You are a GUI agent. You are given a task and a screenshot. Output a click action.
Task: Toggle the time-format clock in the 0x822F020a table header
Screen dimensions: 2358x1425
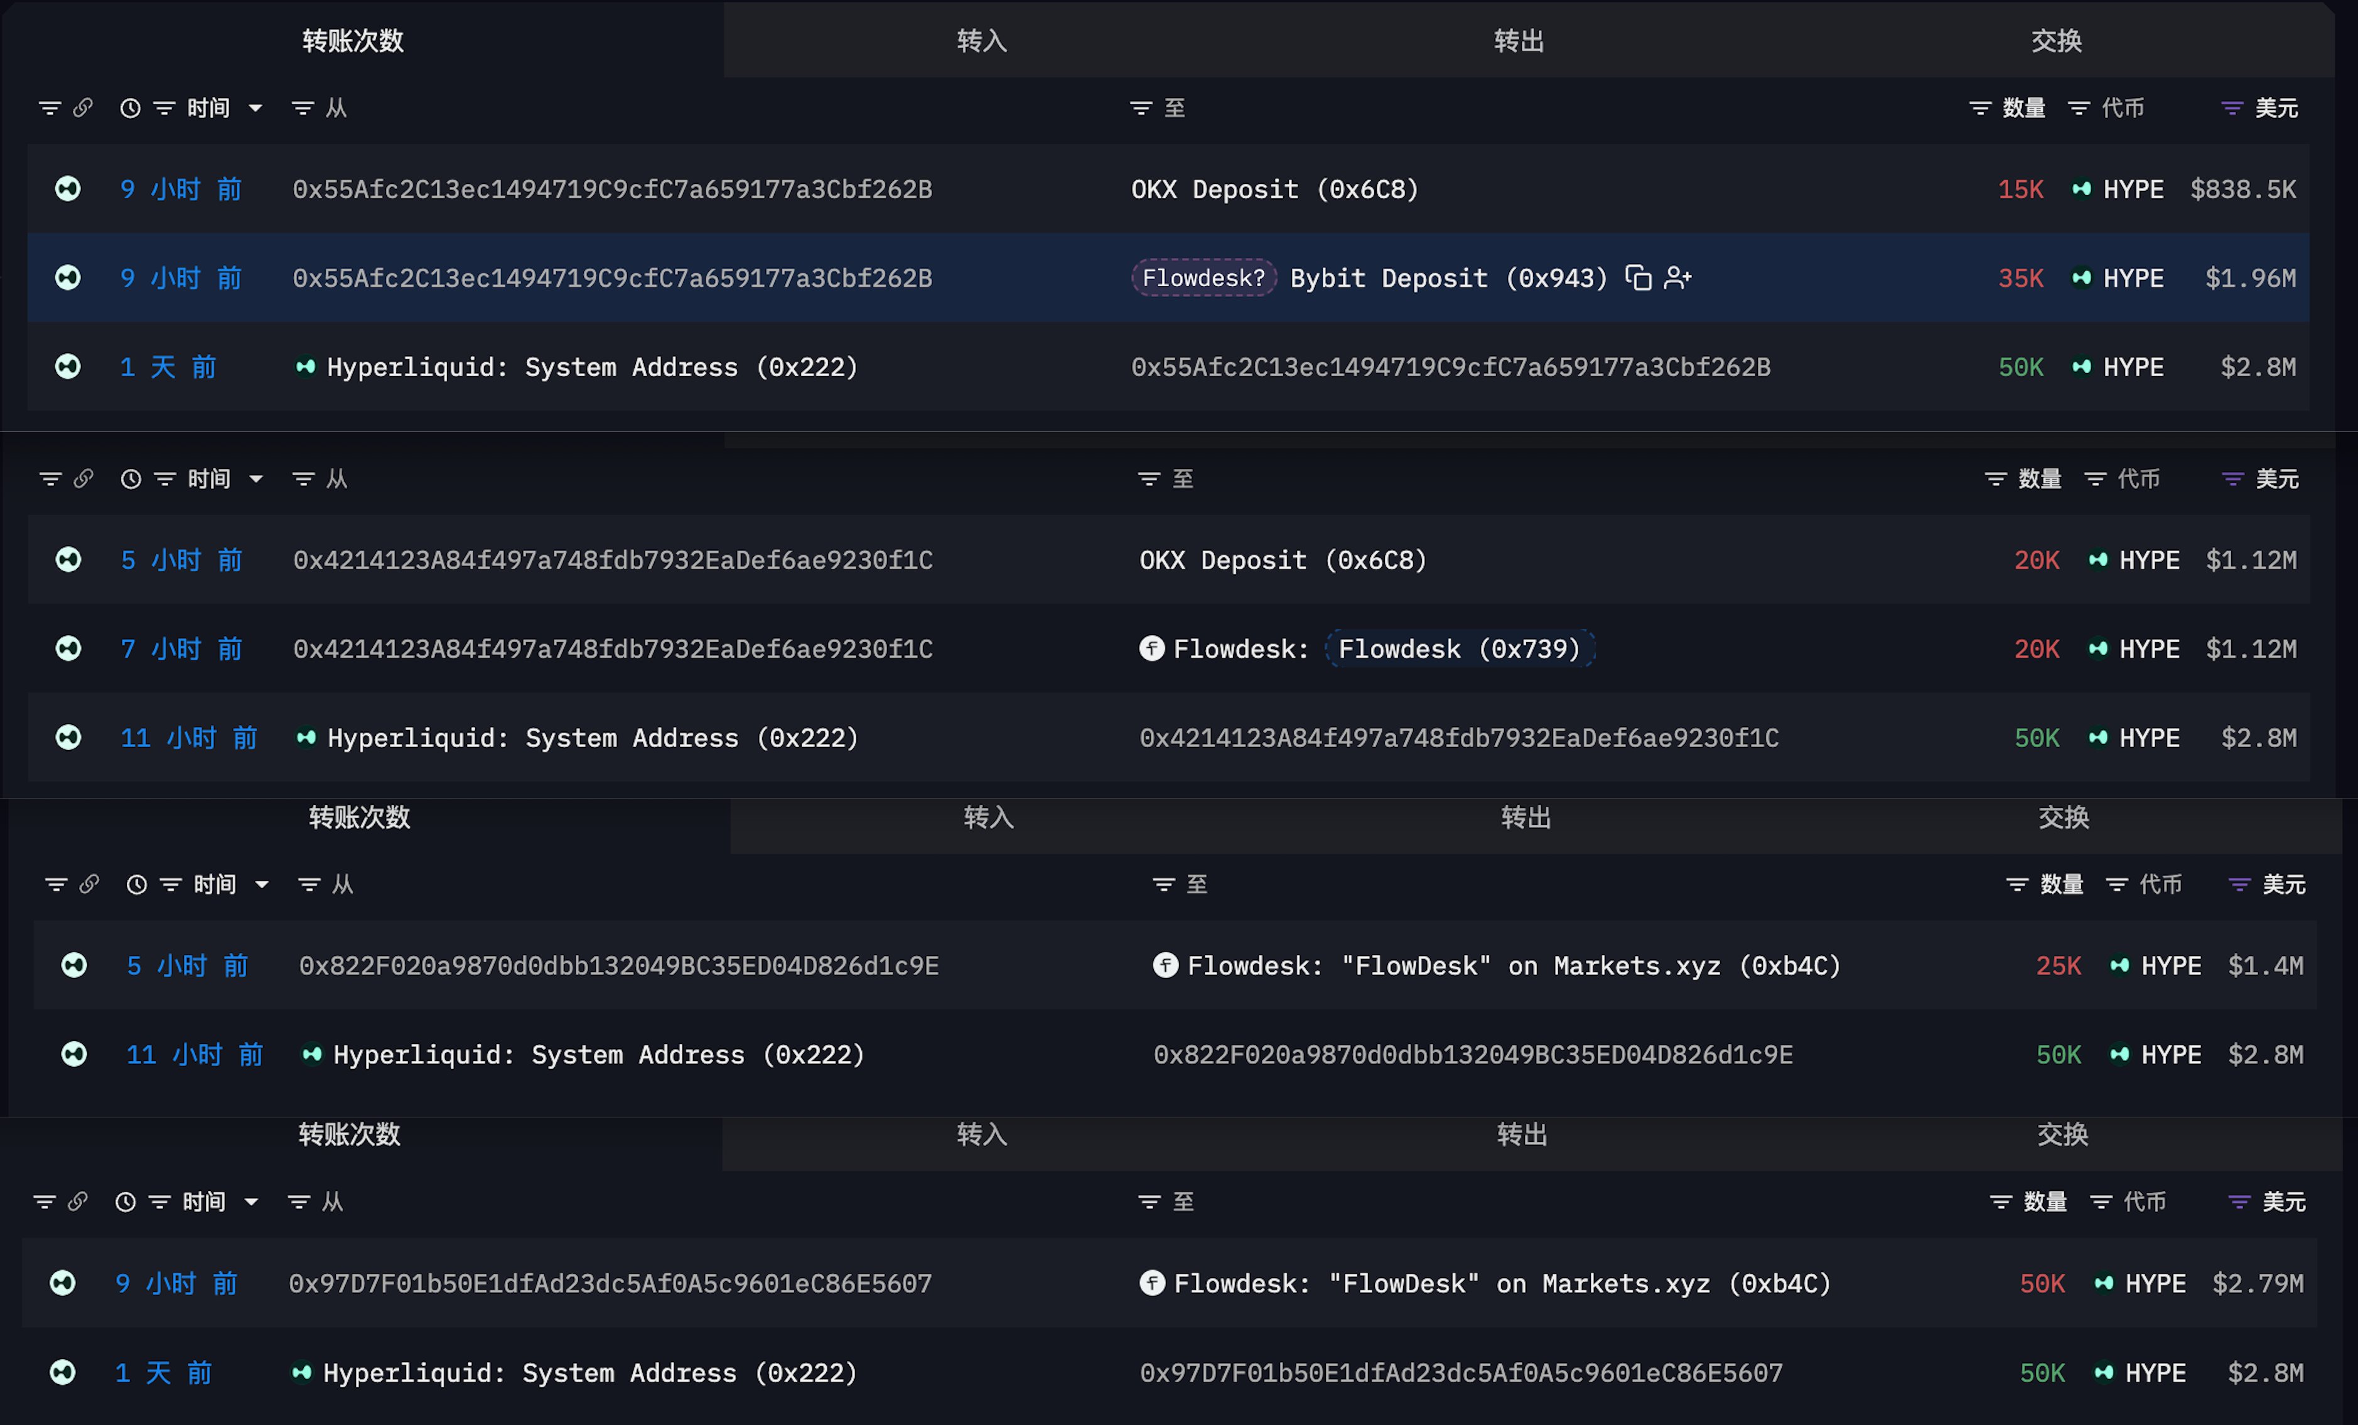click(x=137, y=885)
